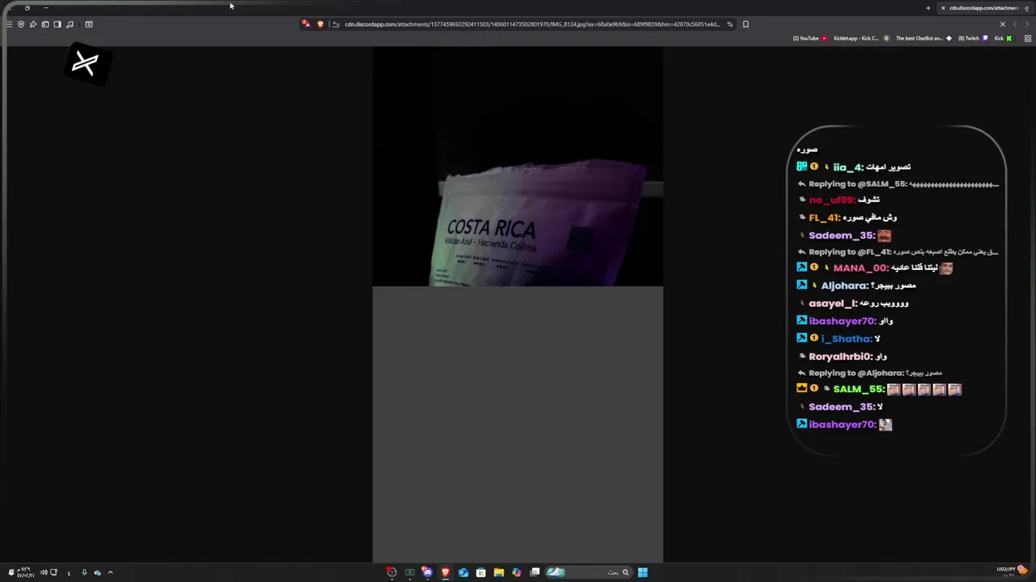Click username Aljohara in chat
Viewport: 1036px width, 582px height.
click(844, 285)
